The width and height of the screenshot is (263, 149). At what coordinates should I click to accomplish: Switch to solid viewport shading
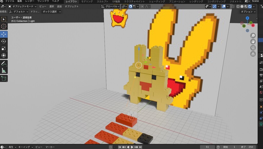(242, 6)
